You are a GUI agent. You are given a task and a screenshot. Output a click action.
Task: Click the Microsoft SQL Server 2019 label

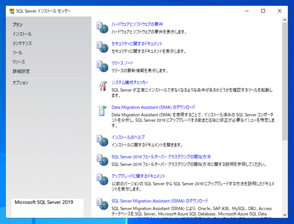tap(44, 202)
